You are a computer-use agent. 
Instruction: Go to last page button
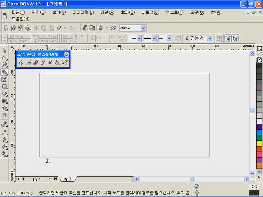coord(56,179)
